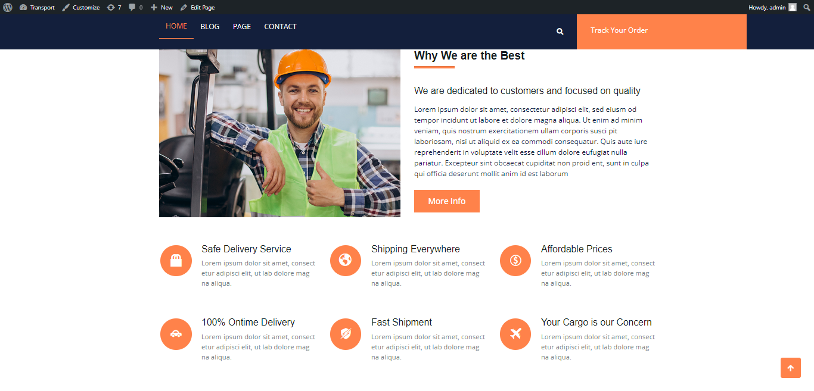Viewport: 814px width, 391px height.
Task: Click the Safe Delivery Service shop icon
Action: tap(176, 261)
